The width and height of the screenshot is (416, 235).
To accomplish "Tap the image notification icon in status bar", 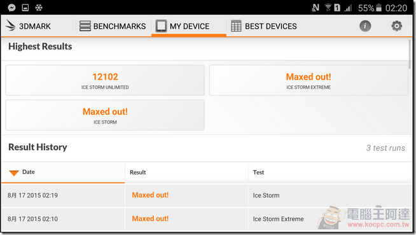I will point(25,8).
